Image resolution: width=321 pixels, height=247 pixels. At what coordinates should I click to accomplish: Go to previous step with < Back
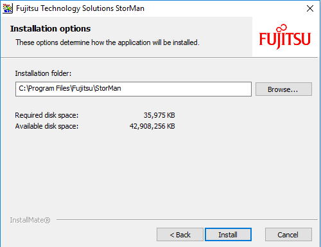coord(180,235)
